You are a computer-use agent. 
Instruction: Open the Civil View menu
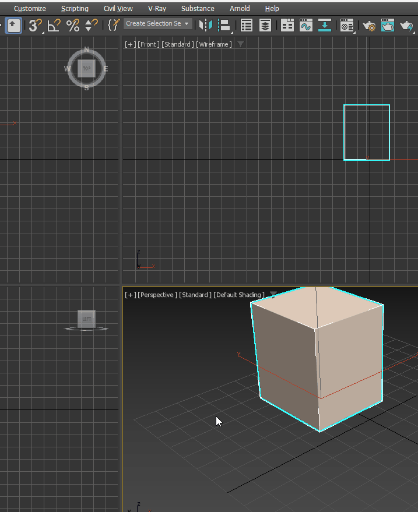118,9
